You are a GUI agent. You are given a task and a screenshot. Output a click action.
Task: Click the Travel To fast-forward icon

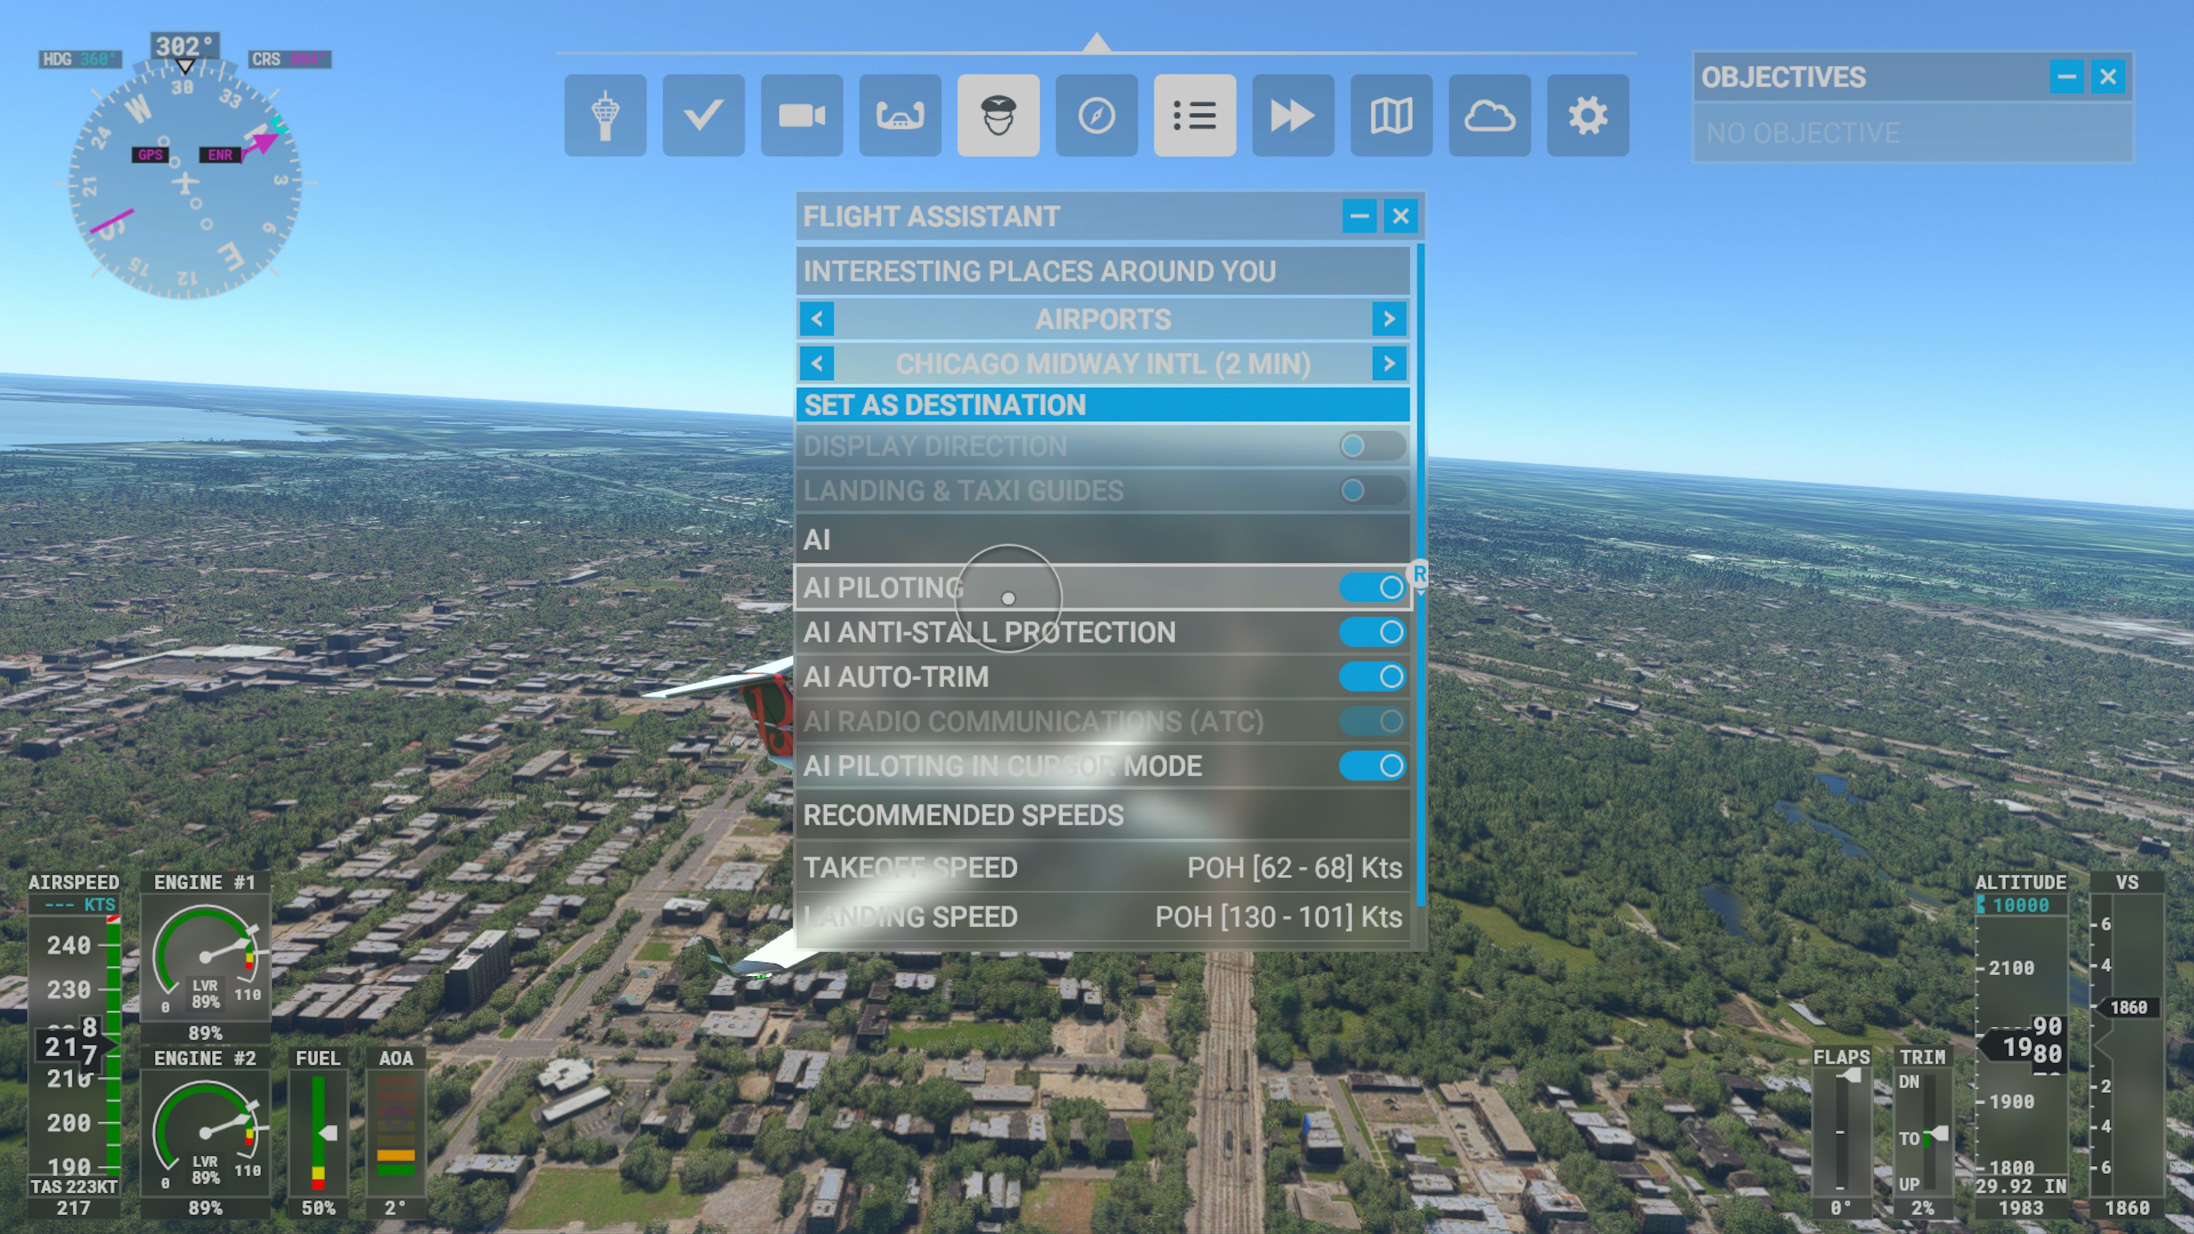1292,115
